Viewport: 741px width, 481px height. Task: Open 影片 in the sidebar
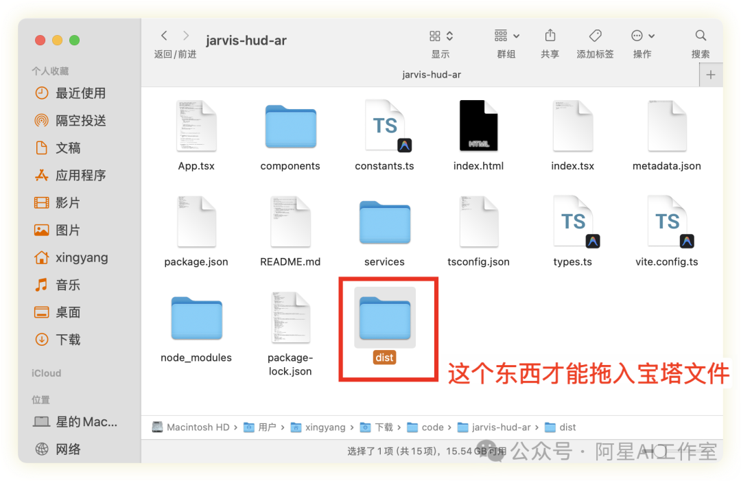pos(58,202)
